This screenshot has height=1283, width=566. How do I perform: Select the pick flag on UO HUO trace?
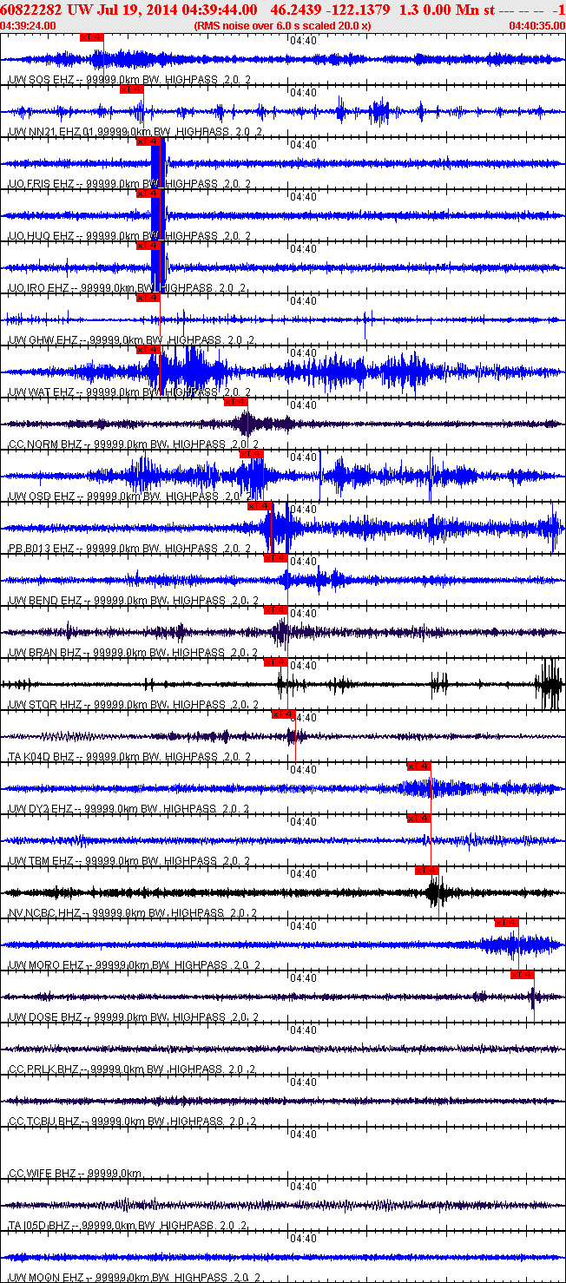[148, 194]
